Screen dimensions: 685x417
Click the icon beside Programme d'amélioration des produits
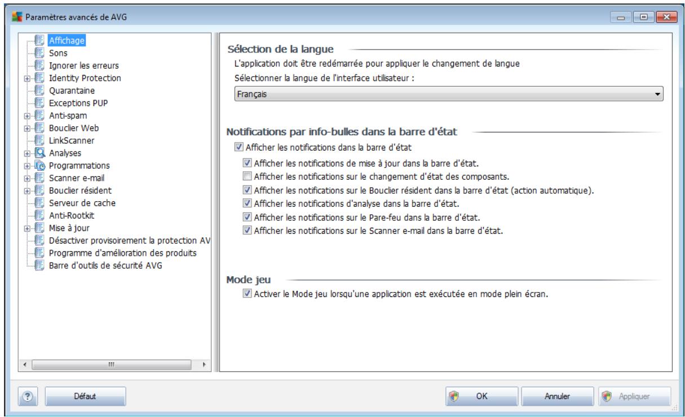38,253
